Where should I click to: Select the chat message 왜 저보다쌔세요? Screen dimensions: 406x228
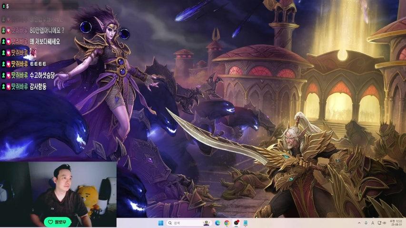[45, 41]
